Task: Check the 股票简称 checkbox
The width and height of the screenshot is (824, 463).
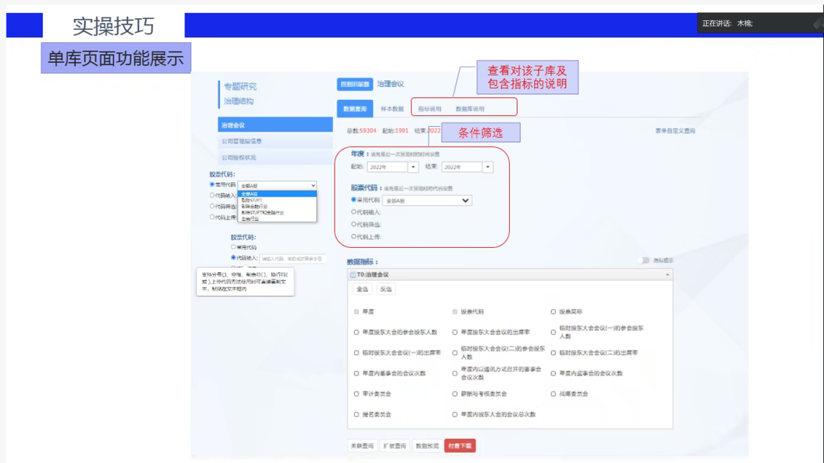Action: click(553, 312)
